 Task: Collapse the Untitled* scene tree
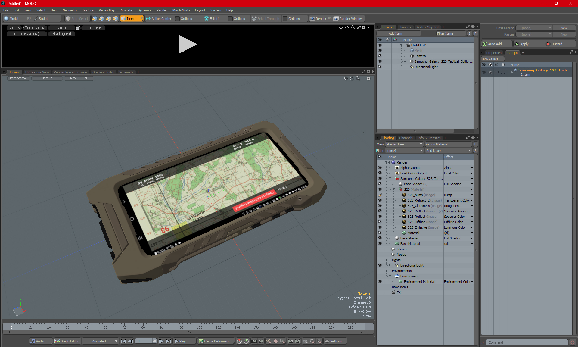[x=401, y=45]
